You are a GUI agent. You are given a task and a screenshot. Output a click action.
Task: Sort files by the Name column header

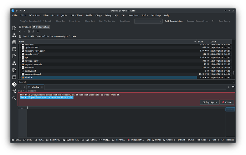pyautogui.click(x=107, y=42)
